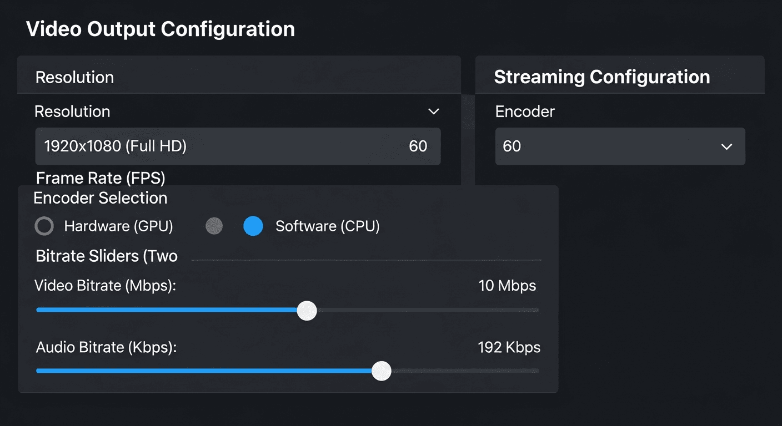Click the 192 Kbps audio bitrate value

point(509,347)
